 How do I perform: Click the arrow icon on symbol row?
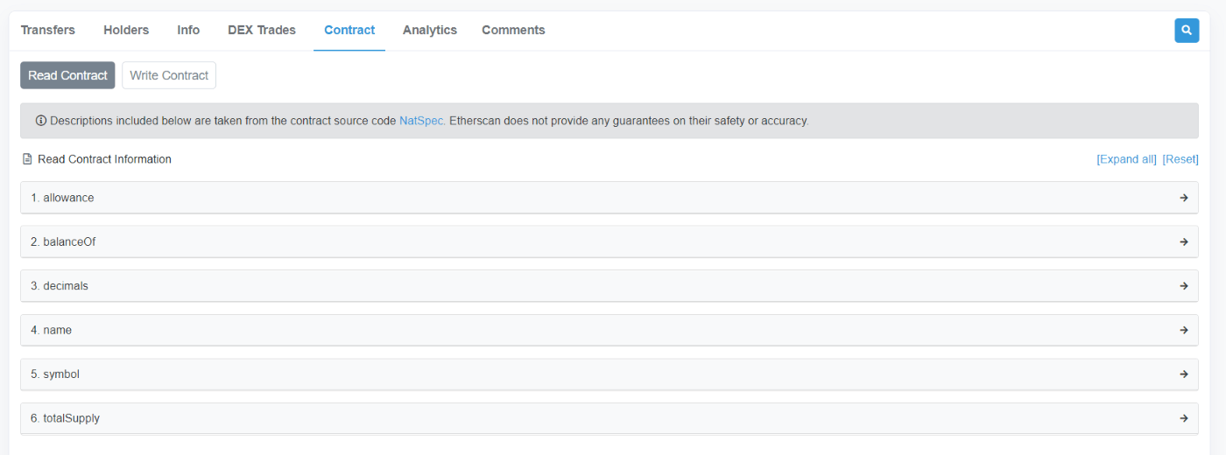(1184, 374)
